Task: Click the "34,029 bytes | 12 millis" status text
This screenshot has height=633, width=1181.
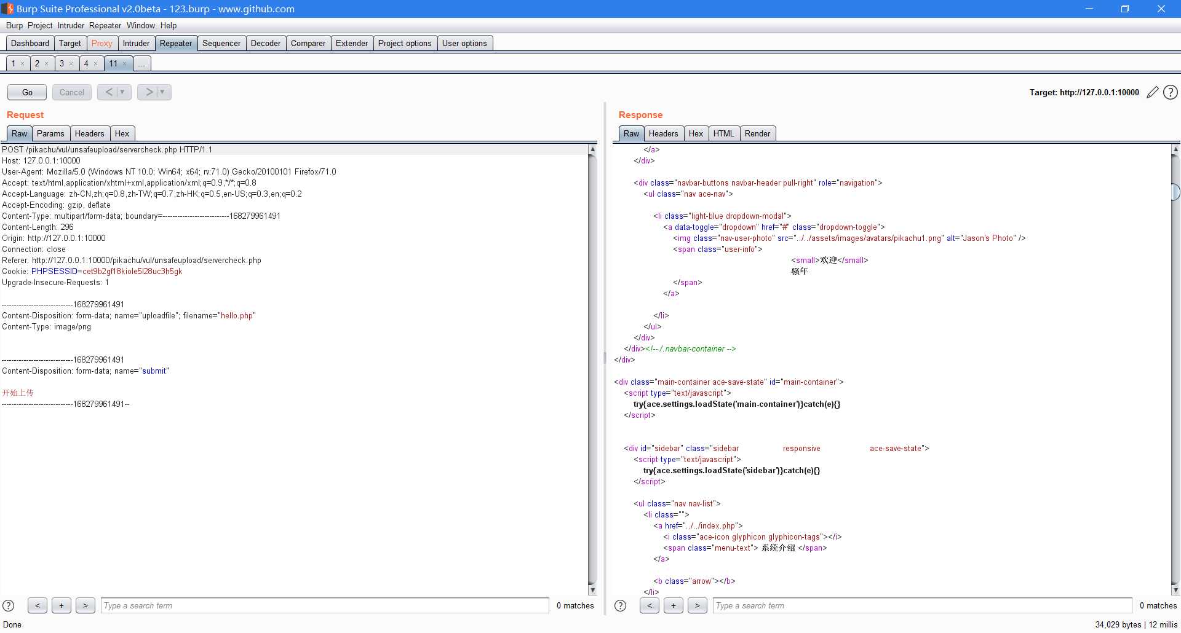Action: point(1136,624)
